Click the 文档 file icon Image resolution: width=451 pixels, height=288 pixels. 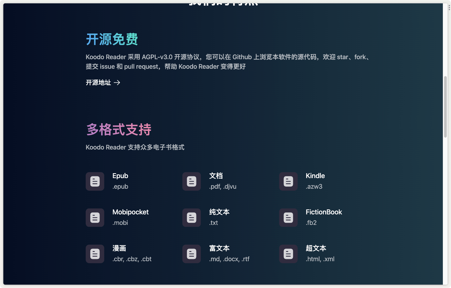coord(191,181)
